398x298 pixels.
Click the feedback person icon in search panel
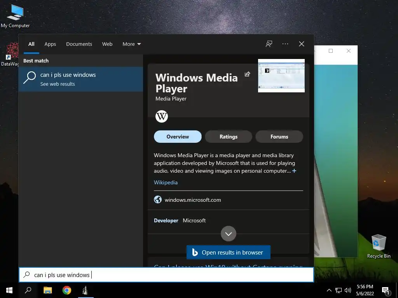(269, 44)
